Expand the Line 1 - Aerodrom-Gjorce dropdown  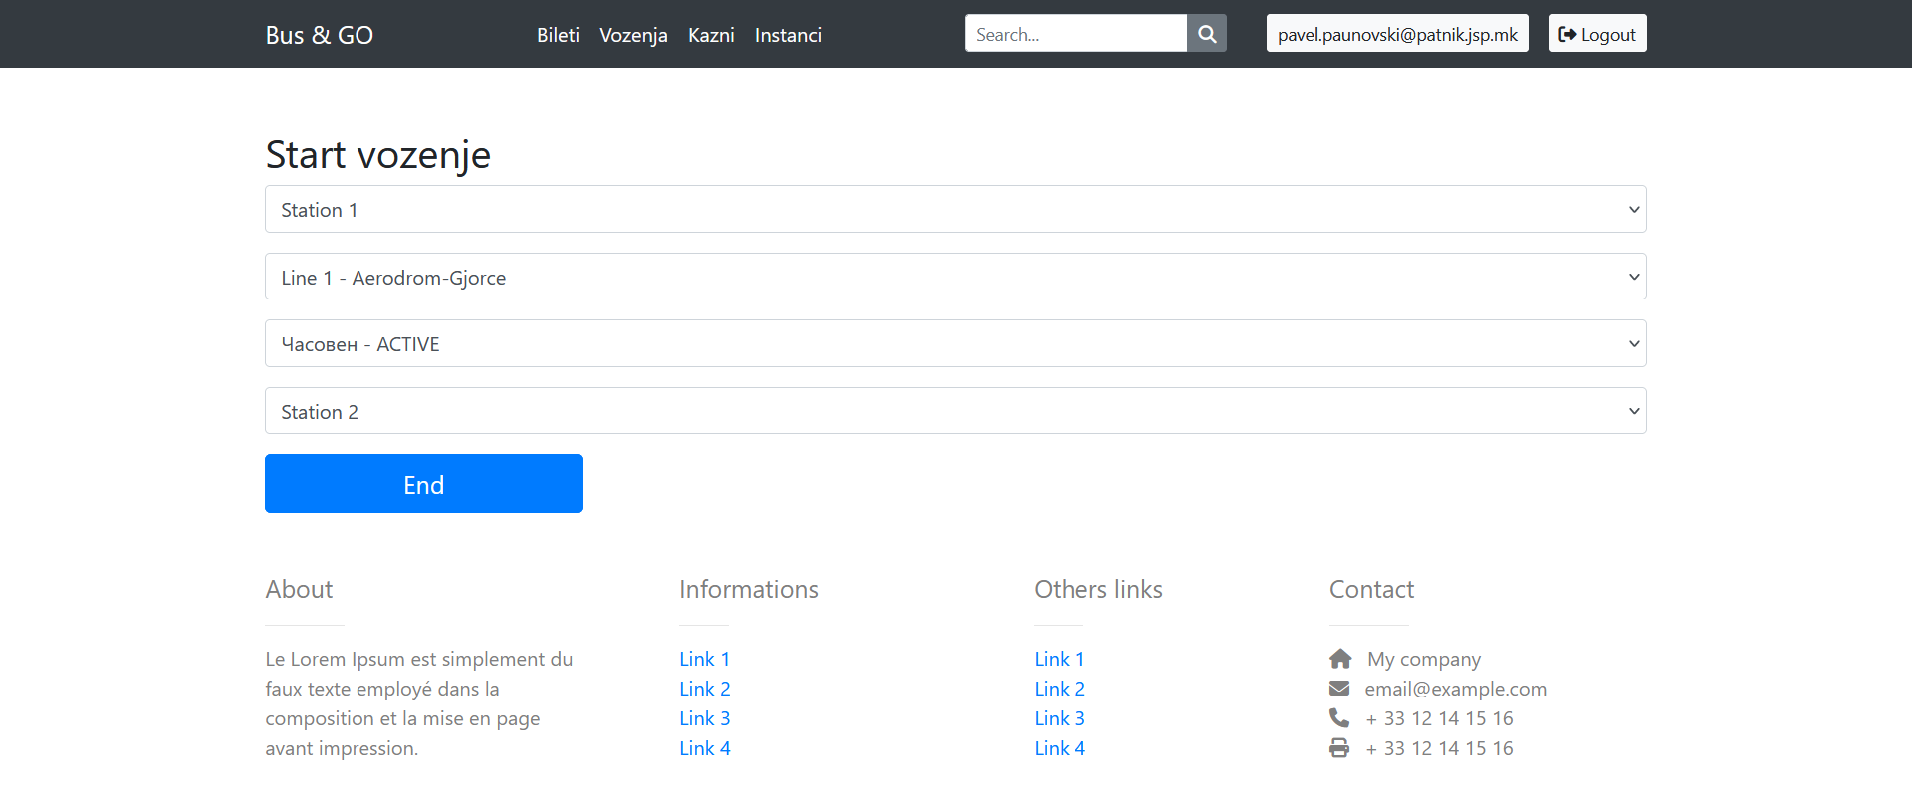point(955,277)
